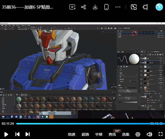165x139 pixels.
Task: Add a paint layer with the brush icon
Action: click(153, 54)
